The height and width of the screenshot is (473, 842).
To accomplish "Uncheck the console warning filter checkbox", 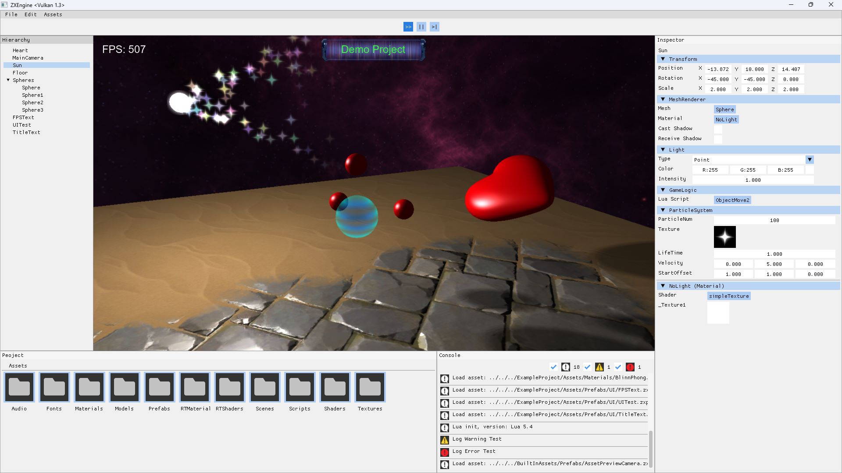I will (588, 367).
